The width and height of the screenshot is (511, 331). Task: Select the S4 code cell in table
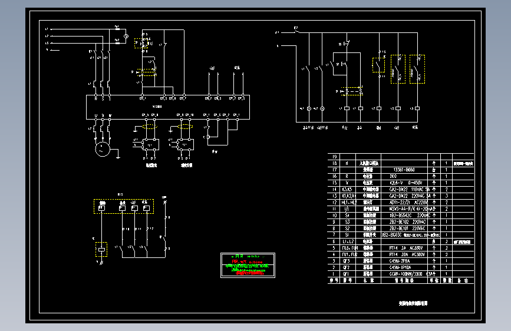click(347, 216)
